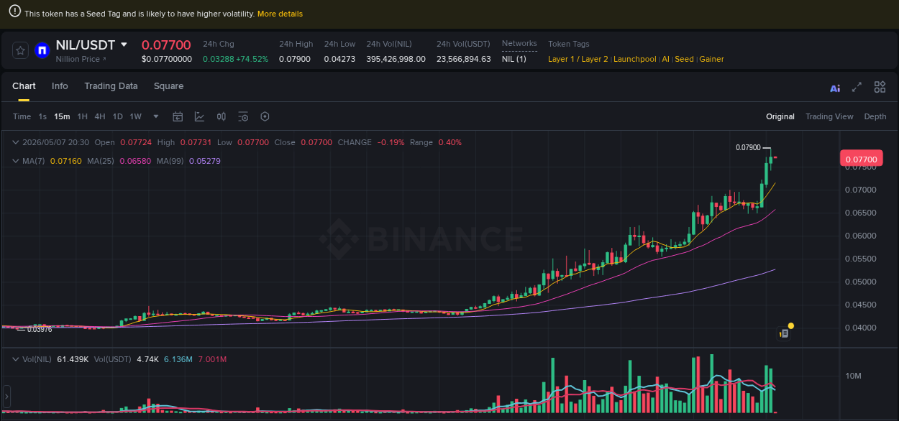Click the NIL (1) network entry
Image resolution: width=899 pixels, height=421 pixels.
click(x=514, y=59)
